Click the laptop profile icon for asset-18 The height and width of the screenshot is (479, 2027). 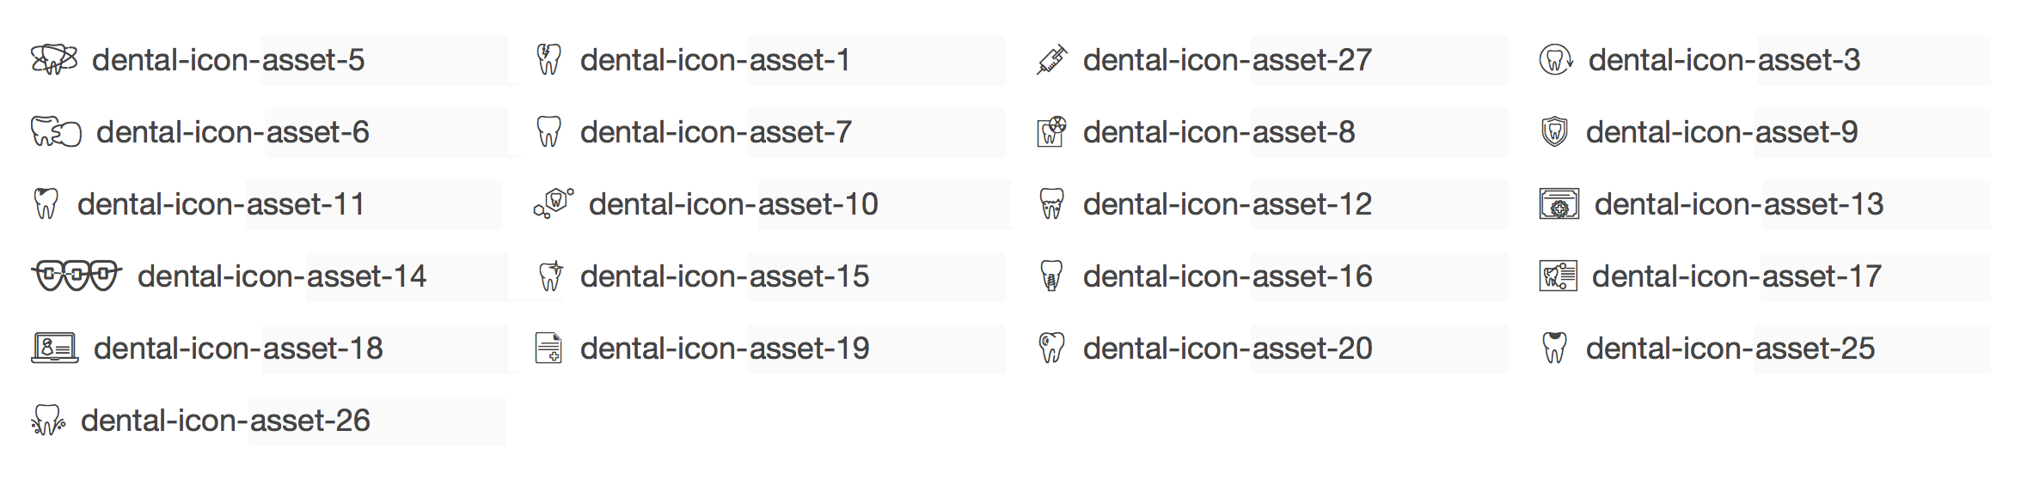point(54,349)
